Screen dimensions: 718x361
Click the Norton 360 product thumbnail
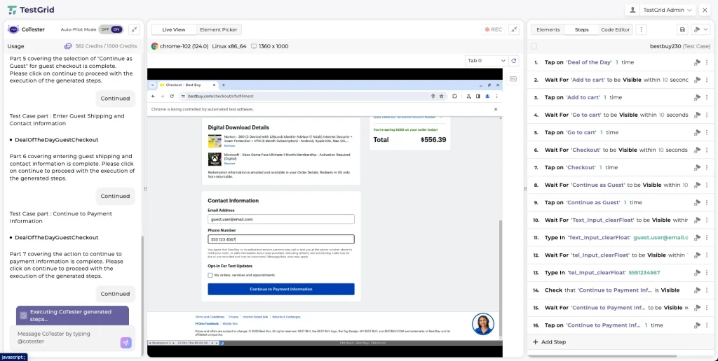[x=215, y=141]
